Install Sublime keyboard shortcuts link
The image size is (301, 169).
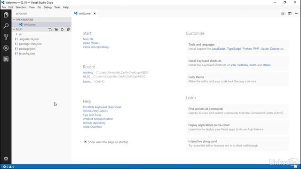[243, 65]
